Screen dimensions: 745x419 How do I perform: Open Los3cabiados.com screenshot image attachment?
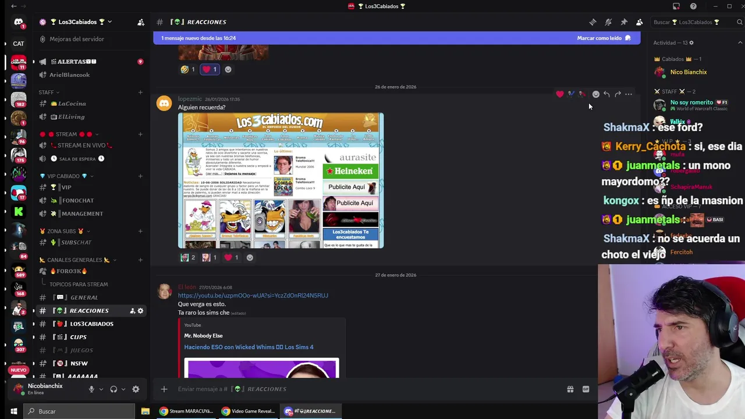pos(281,180)
